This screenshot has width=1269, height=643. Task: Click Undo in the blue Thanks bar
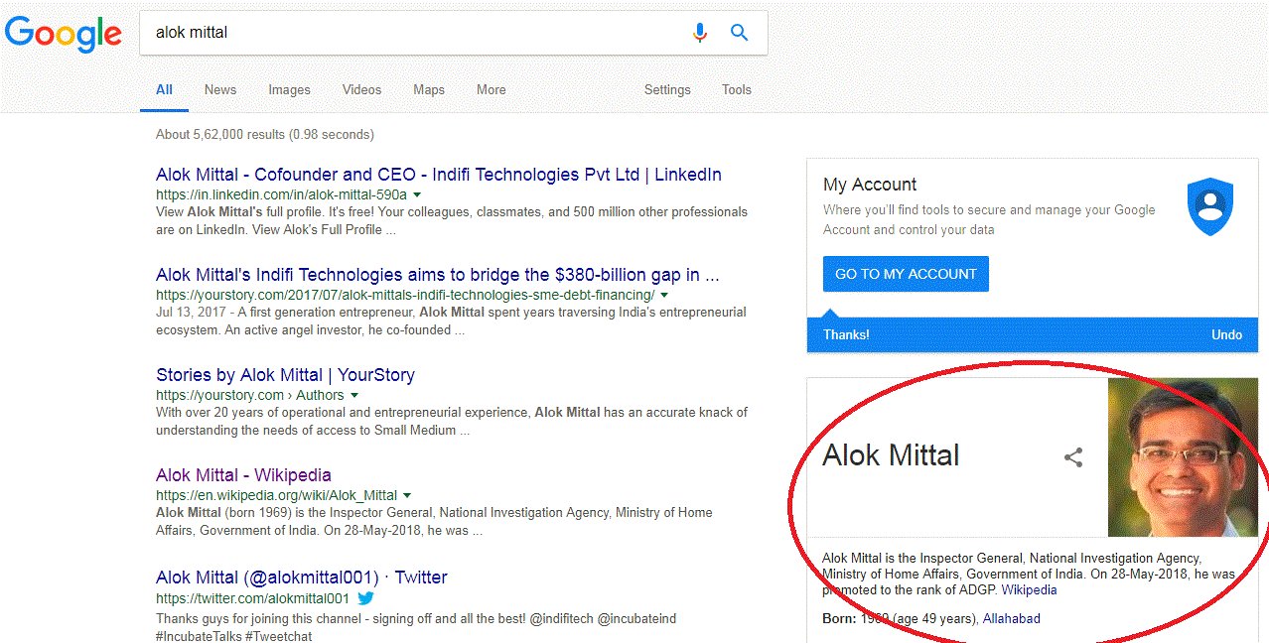click(1226, 334)
